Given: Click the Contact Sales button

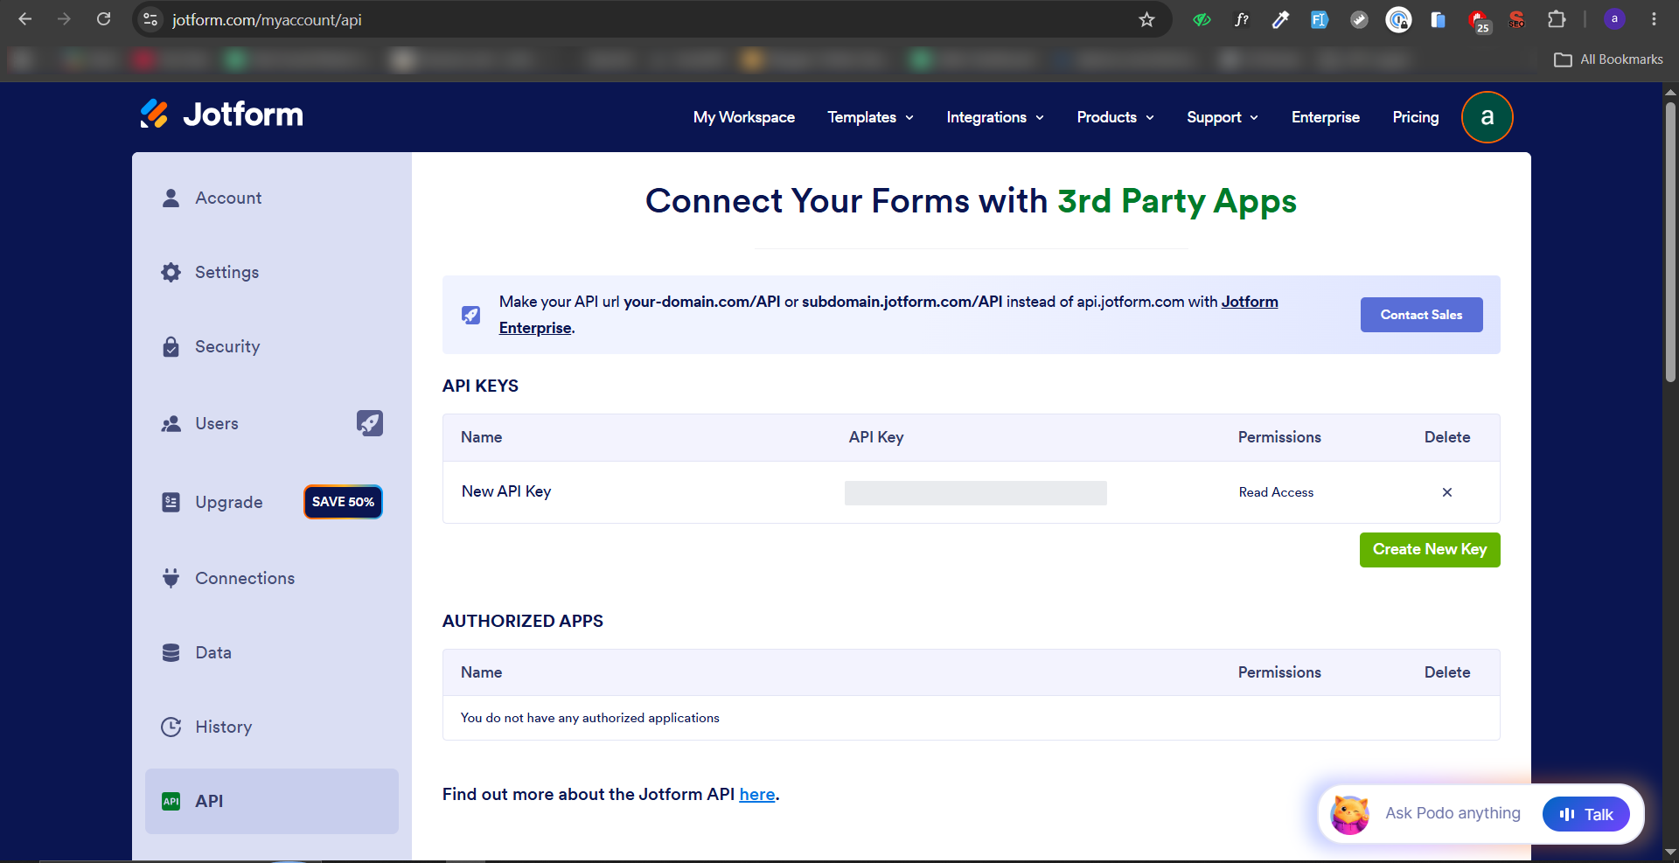Looking at the screenshot, I should [1422, 315].
